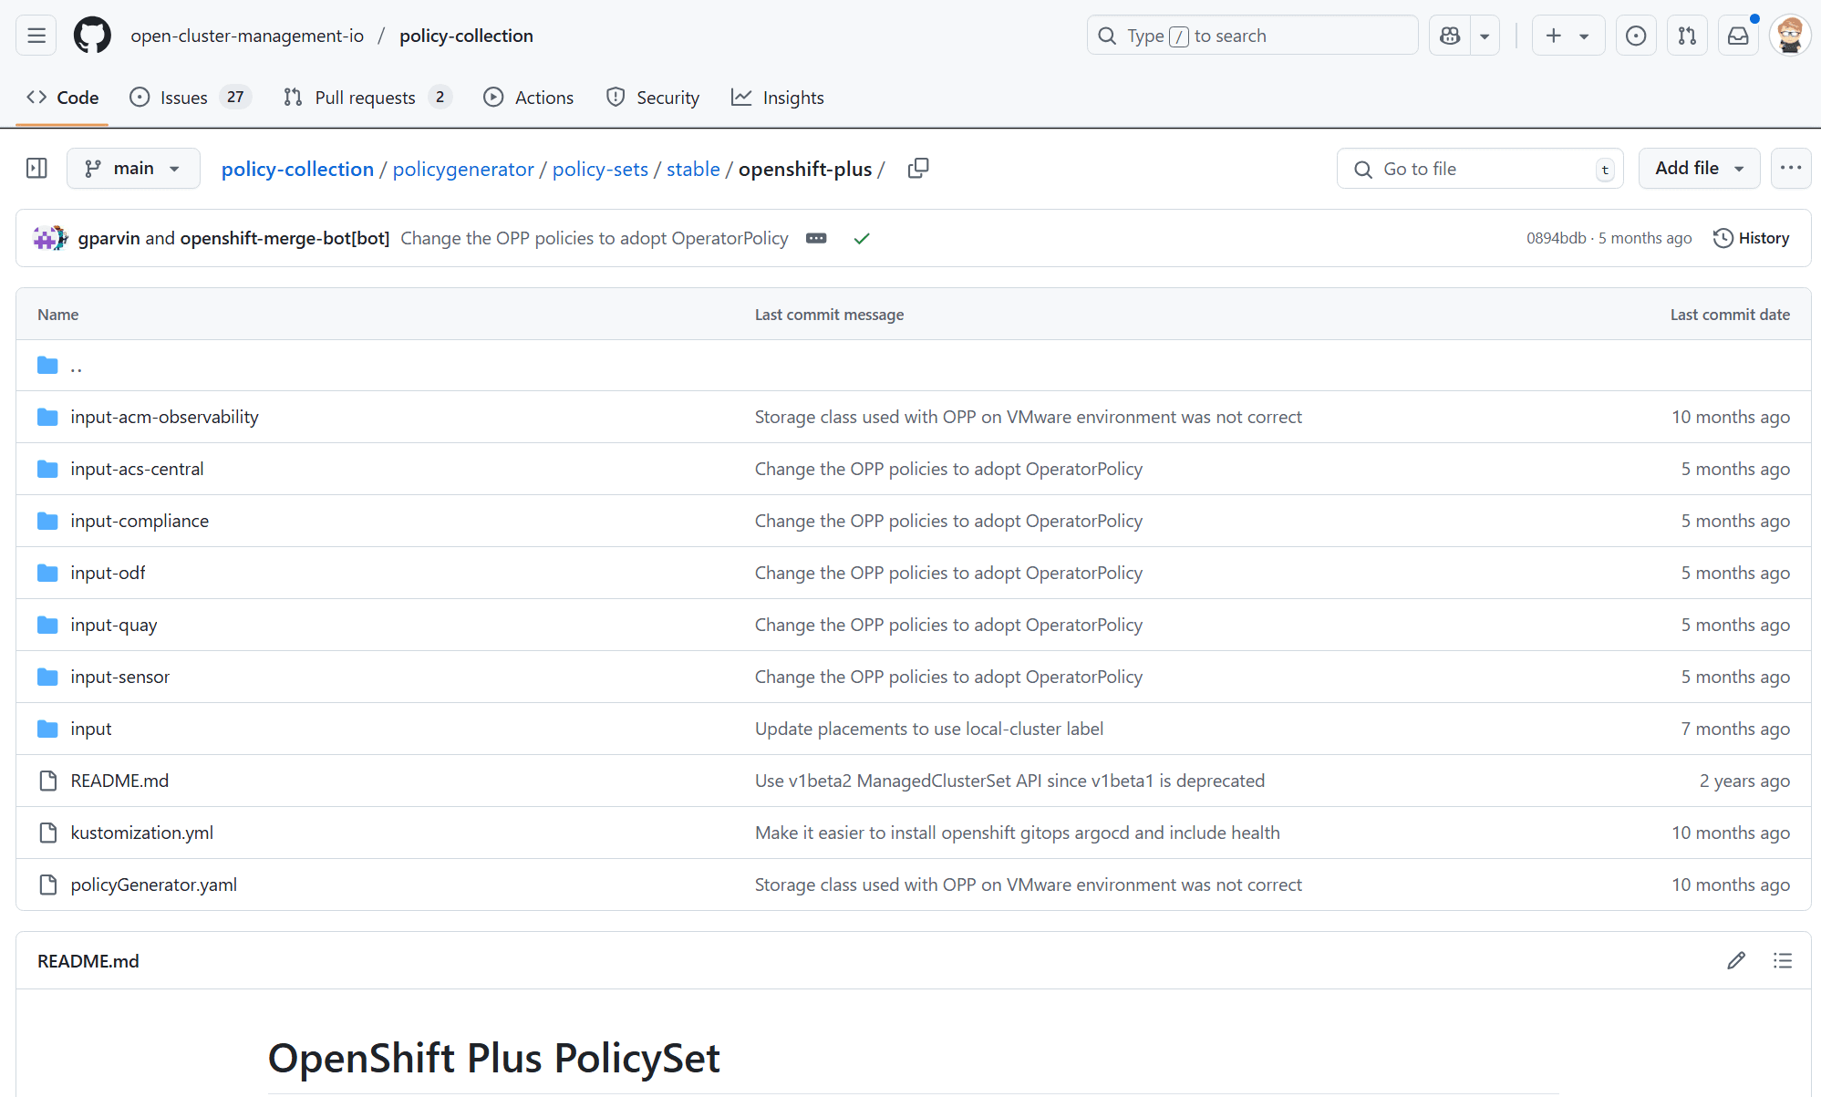Edit README with the pencil icon
The image size is (1821, 1097).
click(1736, 960)
